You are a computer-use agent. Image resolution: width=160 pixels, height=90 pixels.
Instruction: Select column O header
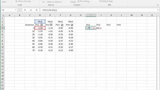click(152, 15)
